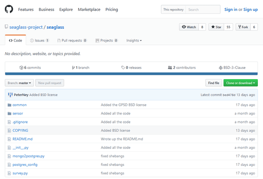263x179 pixels.
Task: Click the Sign up link
Action: [250, 9]
